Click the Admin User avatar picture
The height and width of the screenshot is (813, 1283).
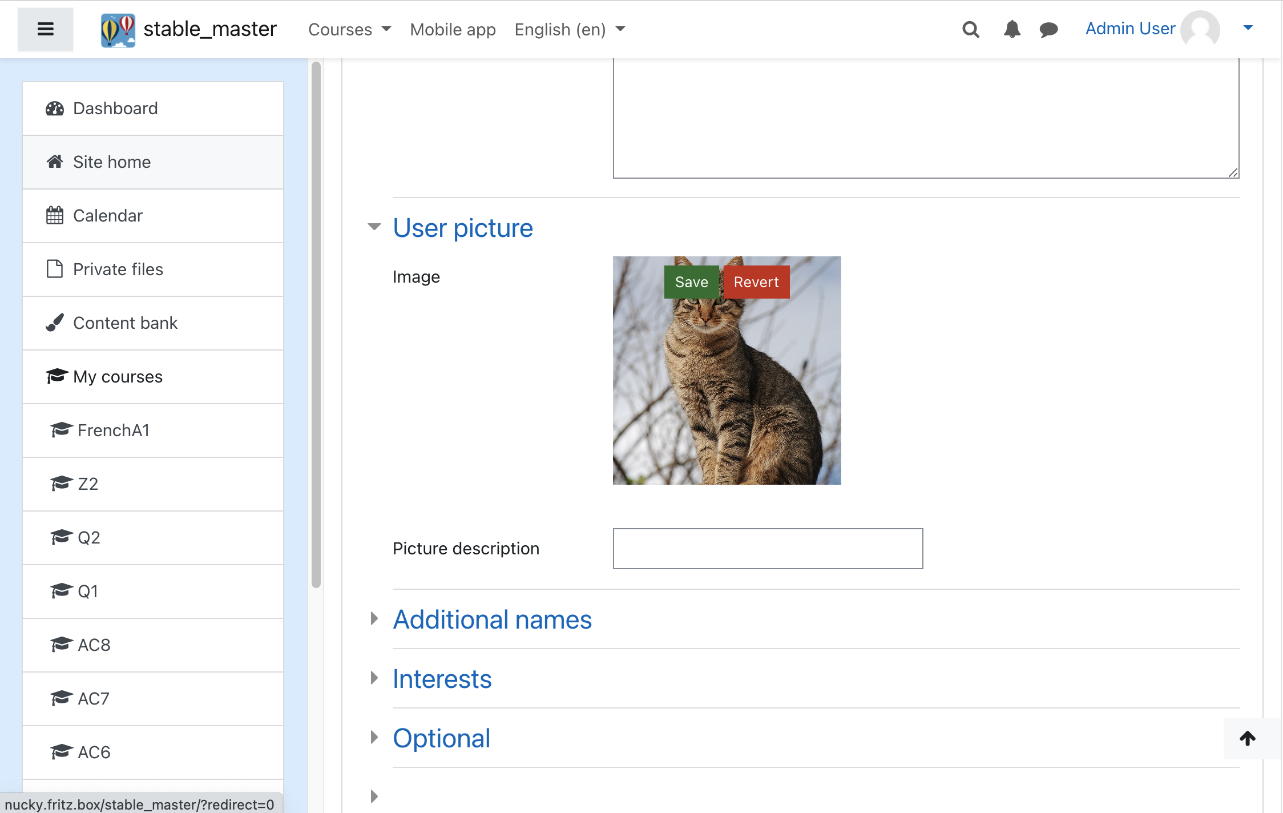click(x=1200, y=29)
